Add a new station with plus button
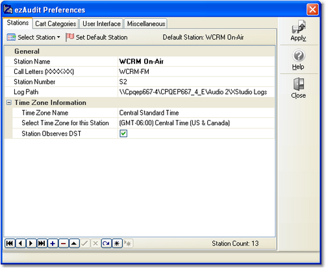The image size is (326, 269). [x=53, y=244]
